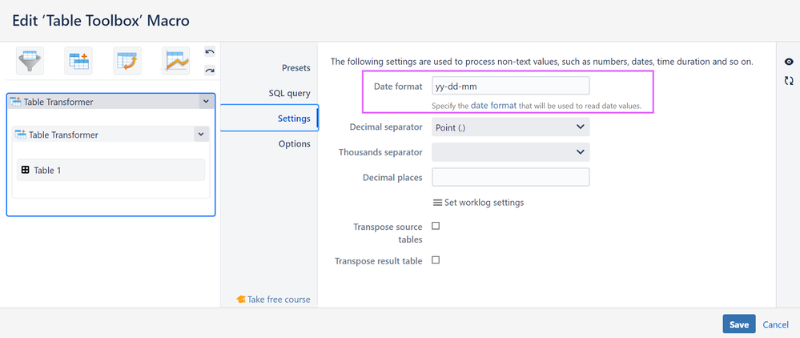Click the Set worklog settings icon

click(x=437, y=203)
